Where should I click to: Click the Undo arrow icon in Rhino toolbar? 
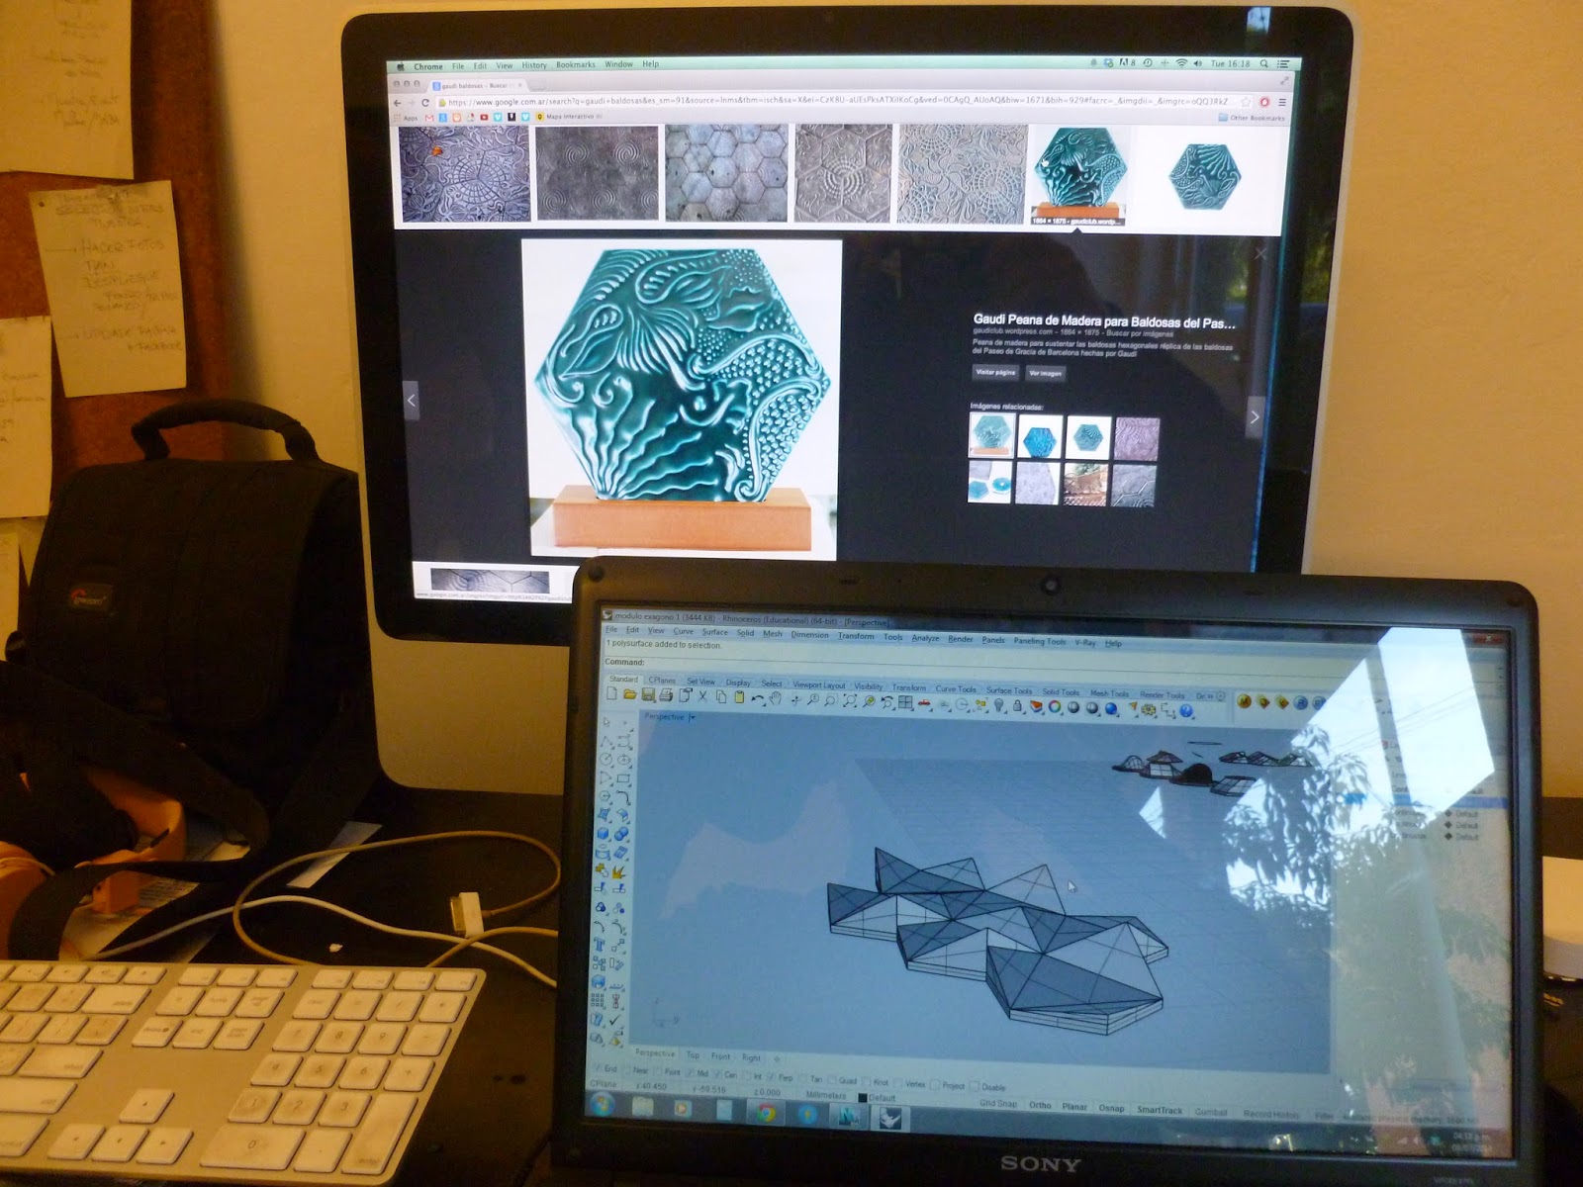point(757,698)
